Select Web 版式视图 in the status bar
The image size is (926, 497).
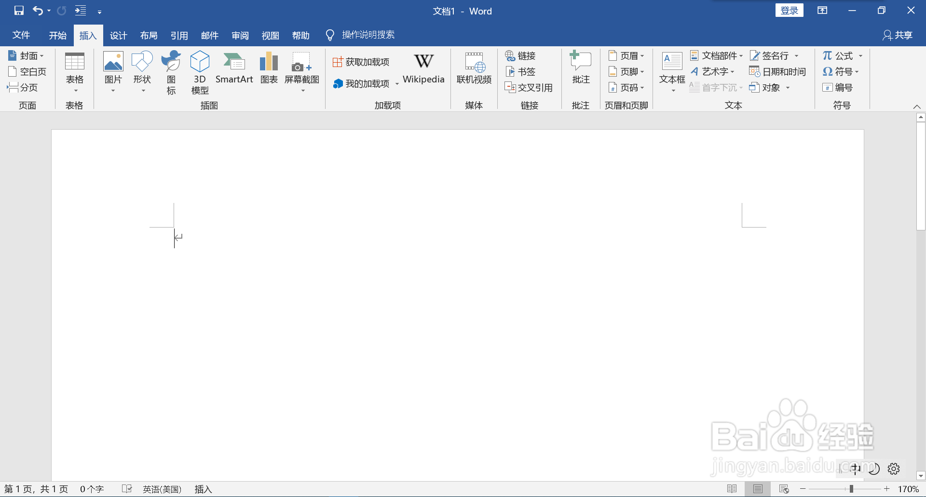[784, 488]
